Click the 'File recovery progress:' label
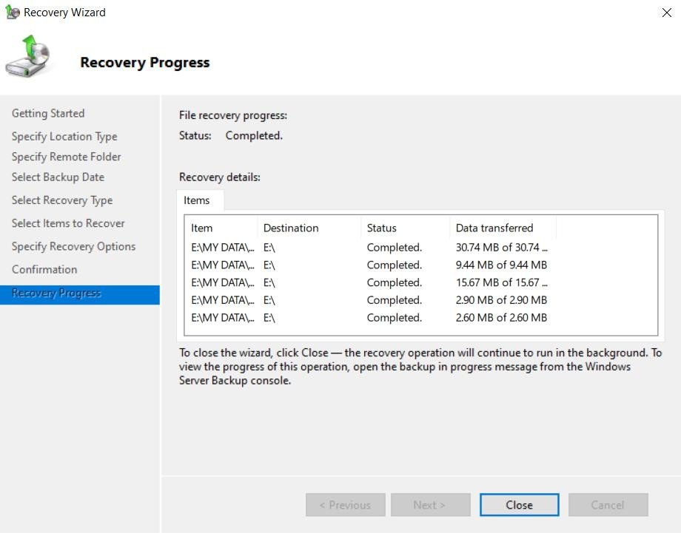The width and height of the screenshot is (681, 533). tap(233, 115)
